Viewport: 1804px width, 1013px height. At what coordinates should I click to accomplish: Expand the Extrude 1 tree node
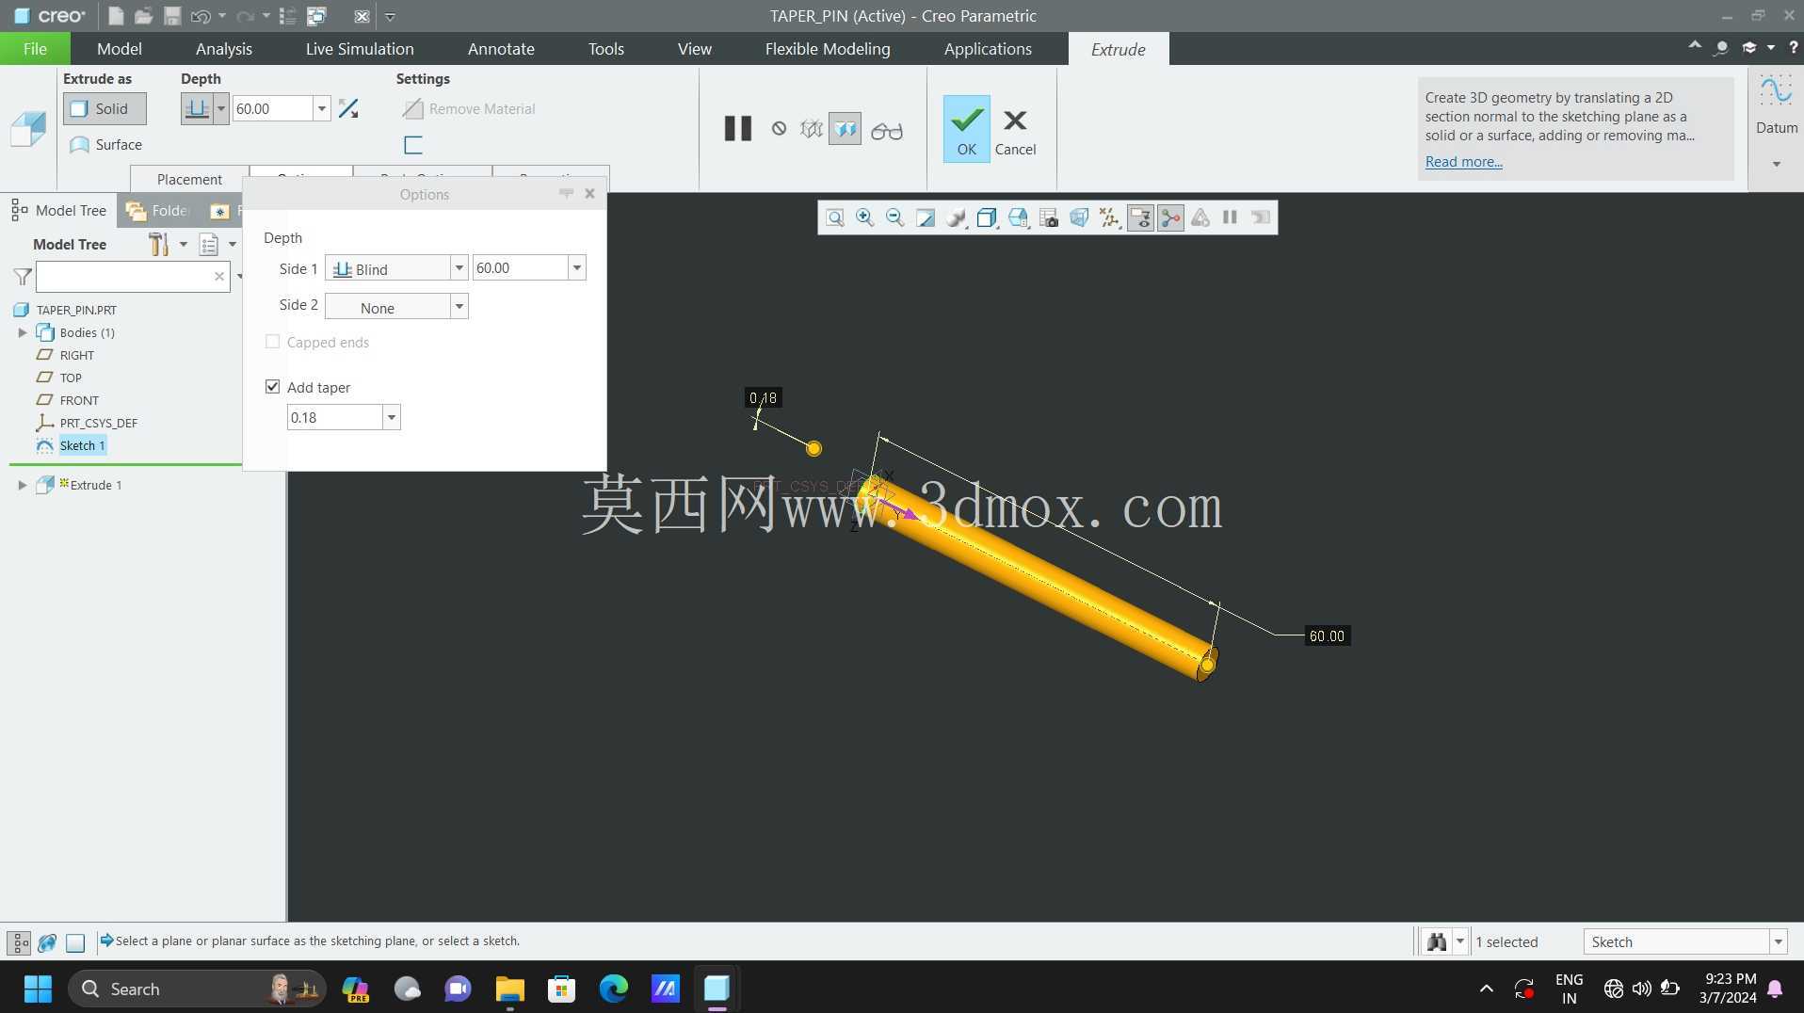point(23,485)
